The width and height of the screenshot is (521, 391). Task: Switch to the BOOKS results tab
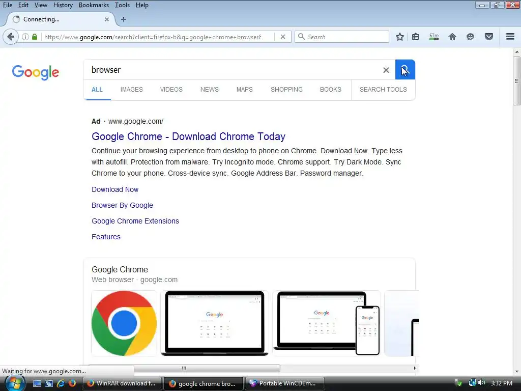(x=331, y=90)
